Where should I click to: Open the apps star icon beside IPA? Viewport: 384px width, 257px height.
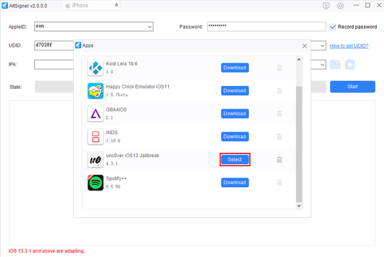[x=350, y=65]
